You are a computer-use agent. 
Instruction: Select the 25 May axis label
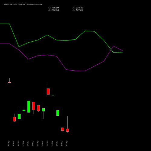click(62, 143)
